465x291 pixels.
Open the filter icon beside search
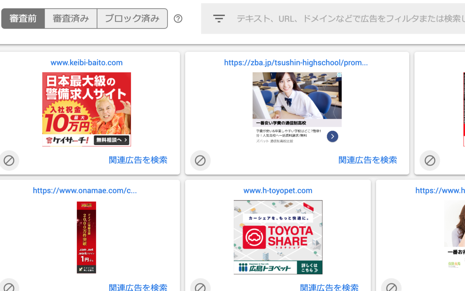coord(219,19)
